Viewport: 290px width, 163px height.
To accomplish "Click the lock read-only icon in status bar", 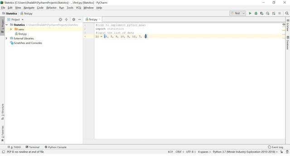I will [x=281, y=152].
